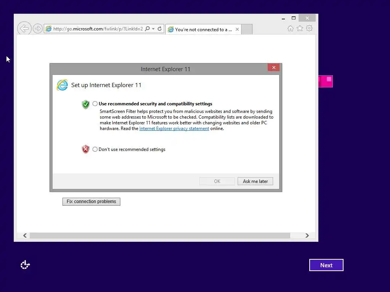The height and width of the screenshot is (292, 390).
Task: Click the Internet Explorer logo in dialog
Action: tap(62, 85)
